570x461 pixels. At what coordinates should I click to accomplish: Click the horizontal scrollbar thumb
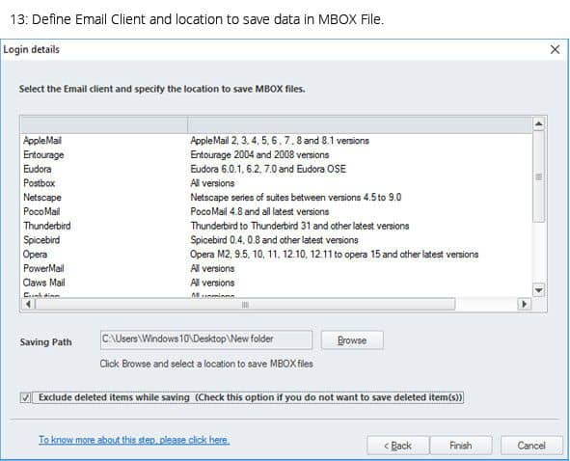pos(245,305)
